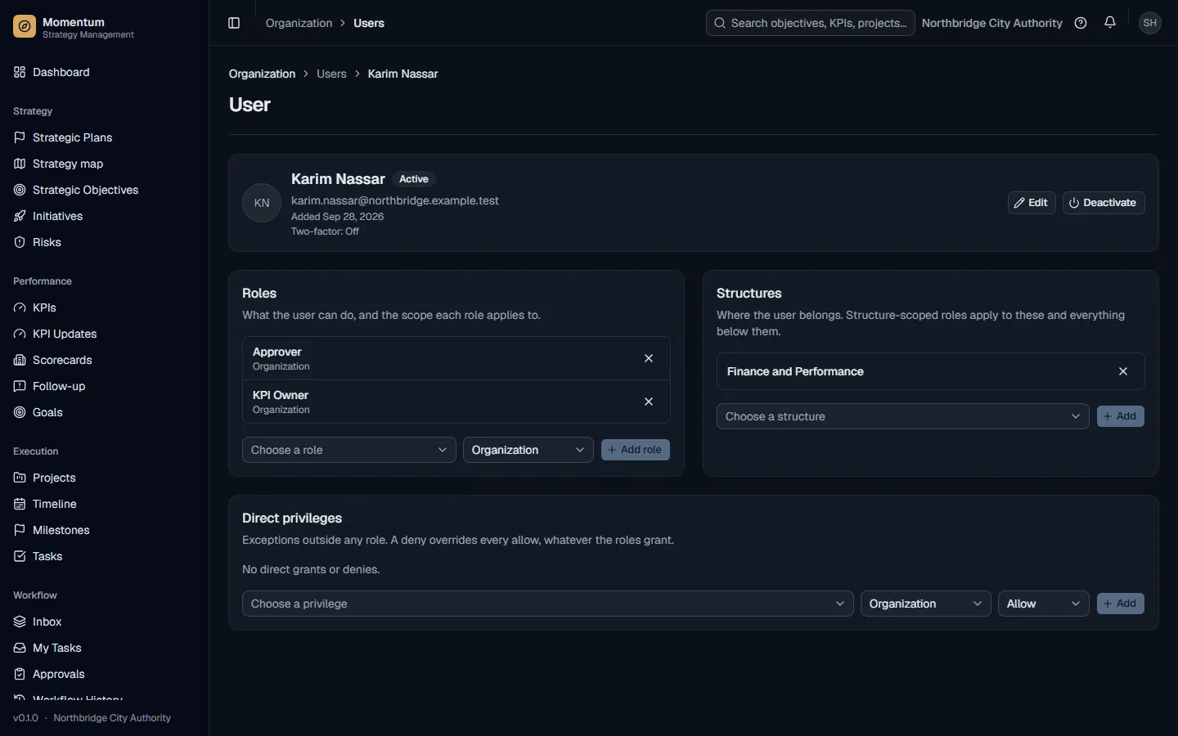Toggle the sidebar panel icon
1178x736 pixels.
point(234,23)
